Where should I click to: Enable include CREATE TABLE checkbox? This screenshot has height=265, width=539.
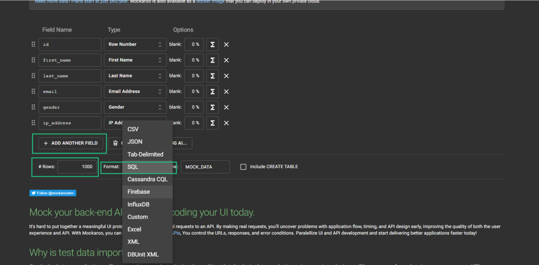(244, 167)
